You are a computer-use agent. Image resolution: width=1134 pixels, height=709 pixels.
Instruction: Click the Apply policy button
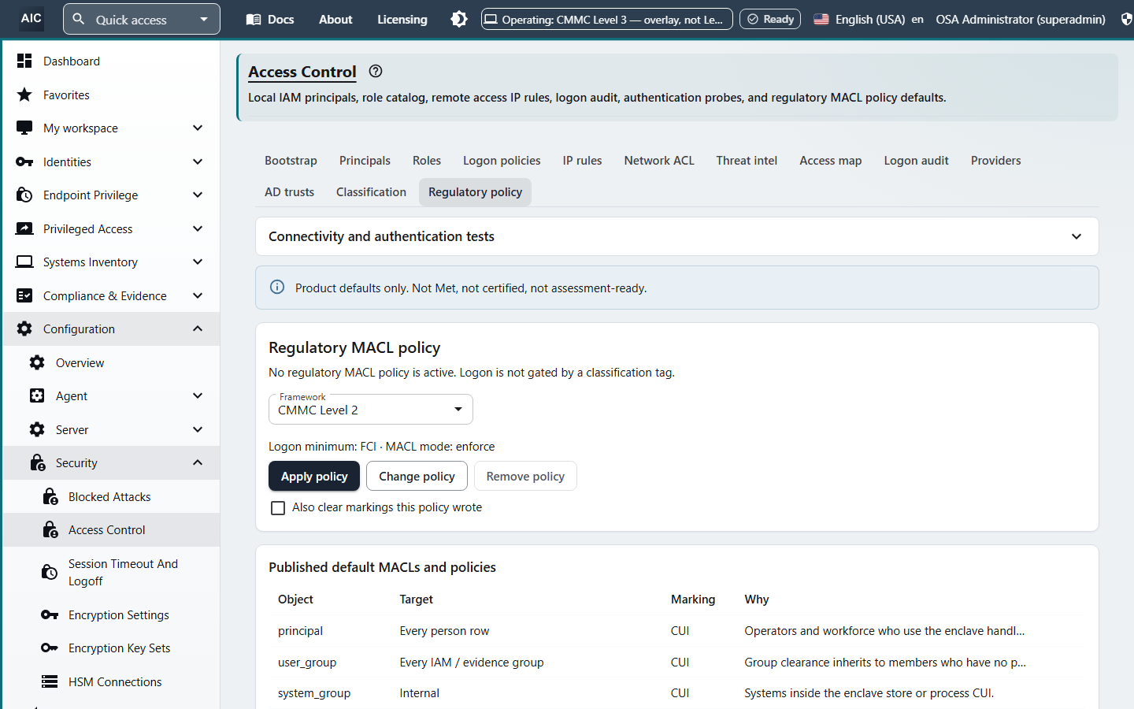pyautogui.click(x=314, y=476)
